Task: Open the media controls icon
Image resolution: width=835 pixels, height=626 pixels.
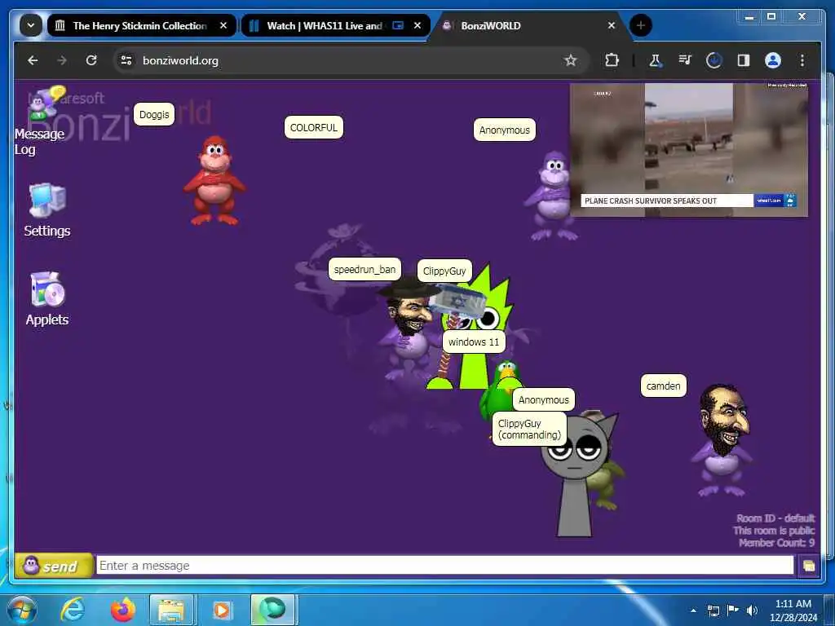Action: coord(685,60)
